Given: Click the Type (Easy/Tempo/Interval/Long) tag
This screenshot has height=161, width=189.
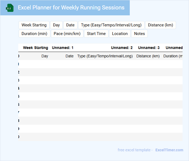Looking at the screenshot, I should [111, 25].
